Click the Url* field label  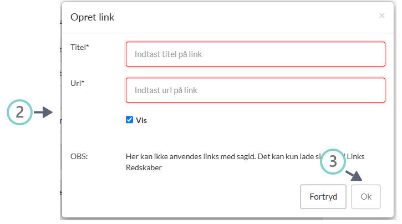77,83
